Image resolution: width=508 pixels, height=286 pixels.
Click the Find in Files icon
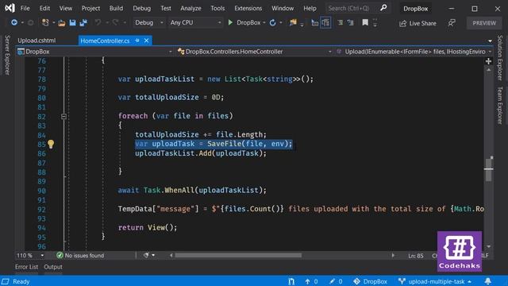click(293, 22)
